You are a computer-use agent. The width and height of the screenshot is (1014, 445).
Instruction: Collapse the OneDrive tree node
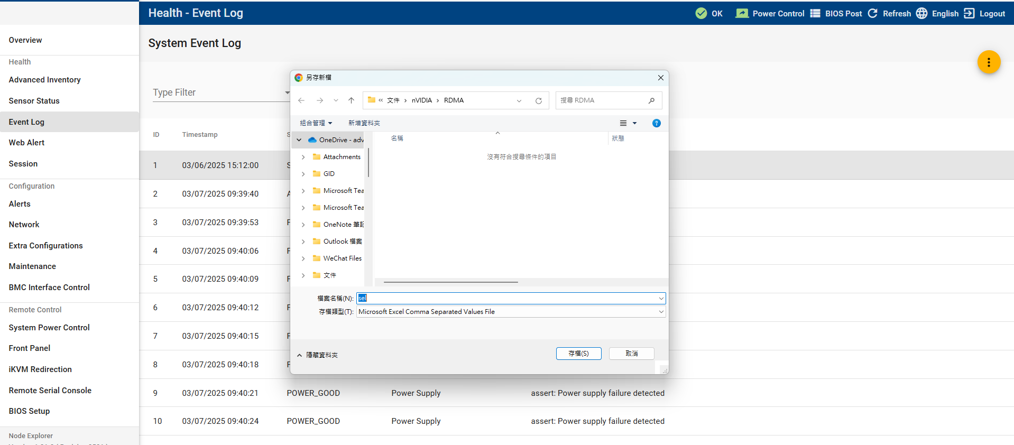(299, 140)
